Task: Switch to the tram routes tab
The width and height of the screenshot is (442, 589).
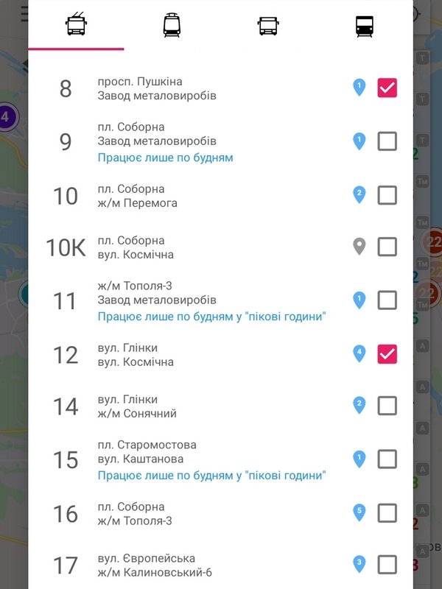Action: pyautogui.click(x=172, y=26)
